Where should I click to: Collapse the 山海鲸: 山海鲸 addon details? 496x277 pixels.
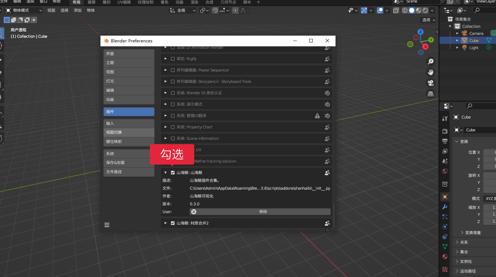tap(165, 173)
